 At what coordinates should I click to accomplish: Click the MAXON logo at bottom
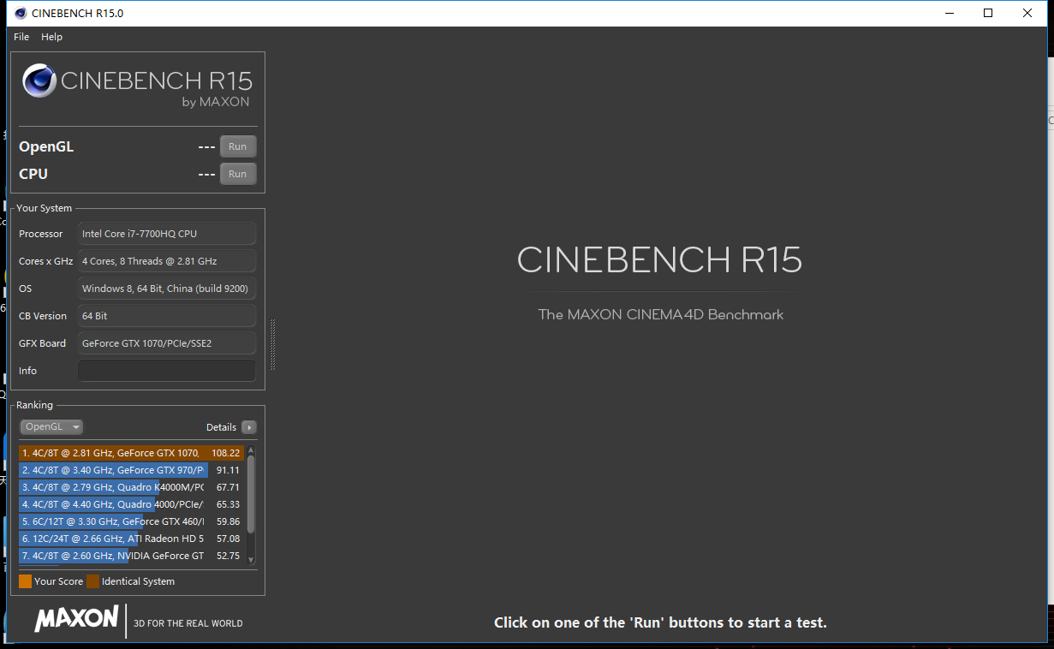coord(76,618)
